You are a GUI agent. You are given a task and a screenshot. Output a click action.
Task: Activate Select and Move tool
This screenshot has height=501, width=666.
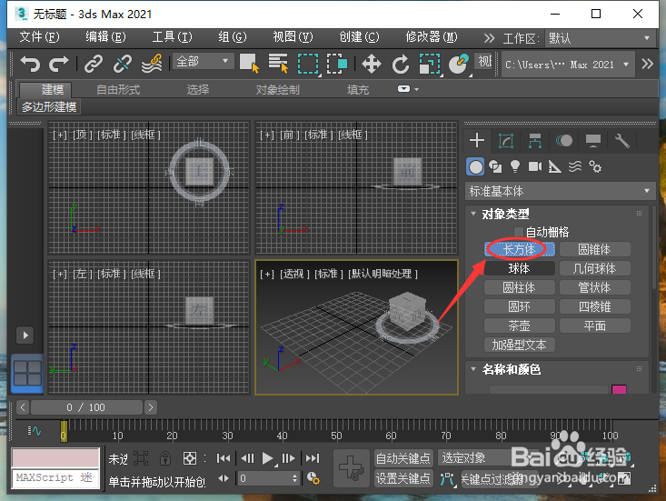pos(372,64)
